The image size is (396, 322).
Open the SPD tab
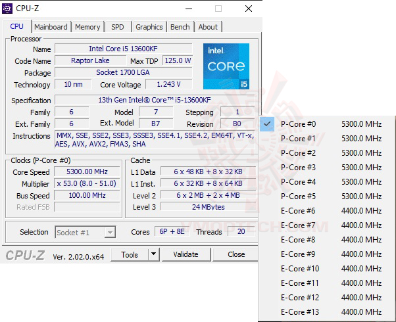click(118, 27)
